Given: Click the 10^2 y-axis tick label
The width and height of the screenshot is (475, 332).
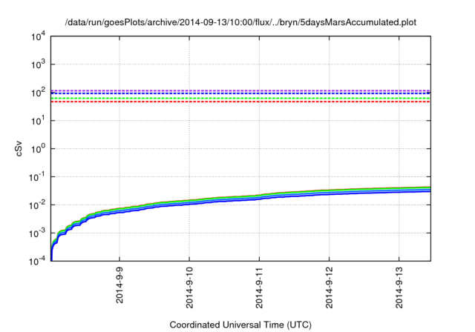Looking at the screenshot, I should coord(39,93).
